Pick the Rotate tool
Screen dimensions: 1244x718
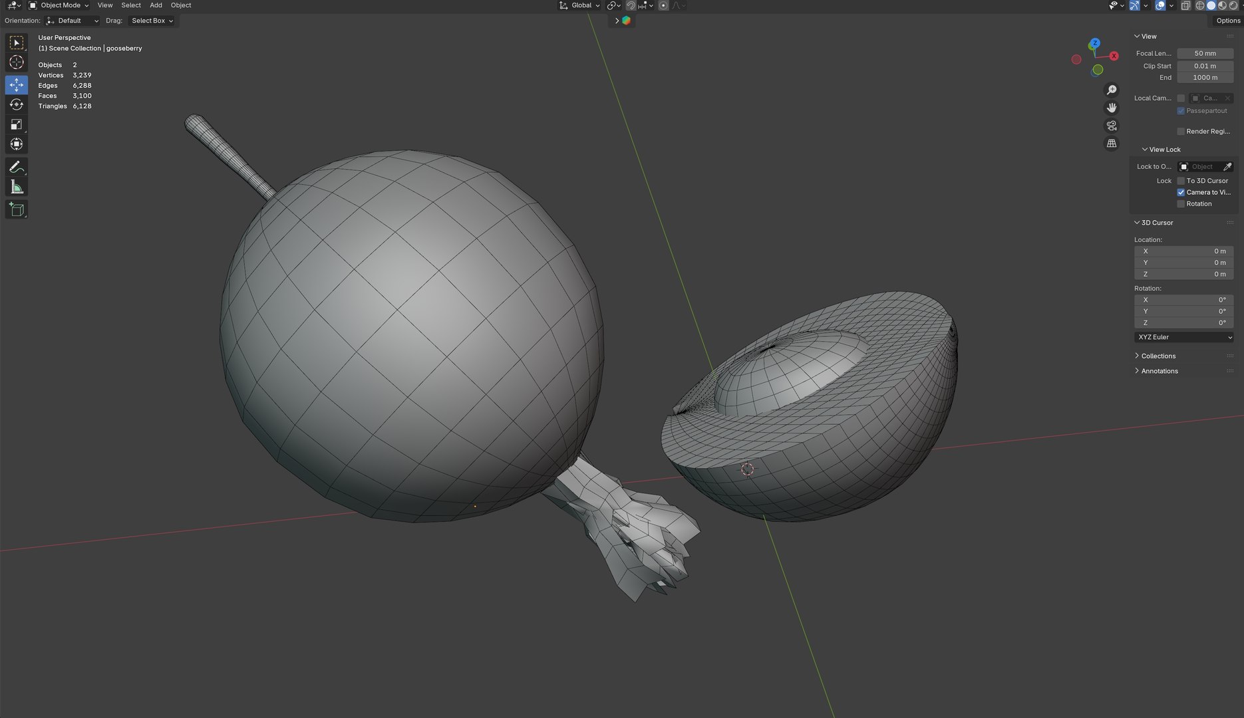tap(17, 104)
